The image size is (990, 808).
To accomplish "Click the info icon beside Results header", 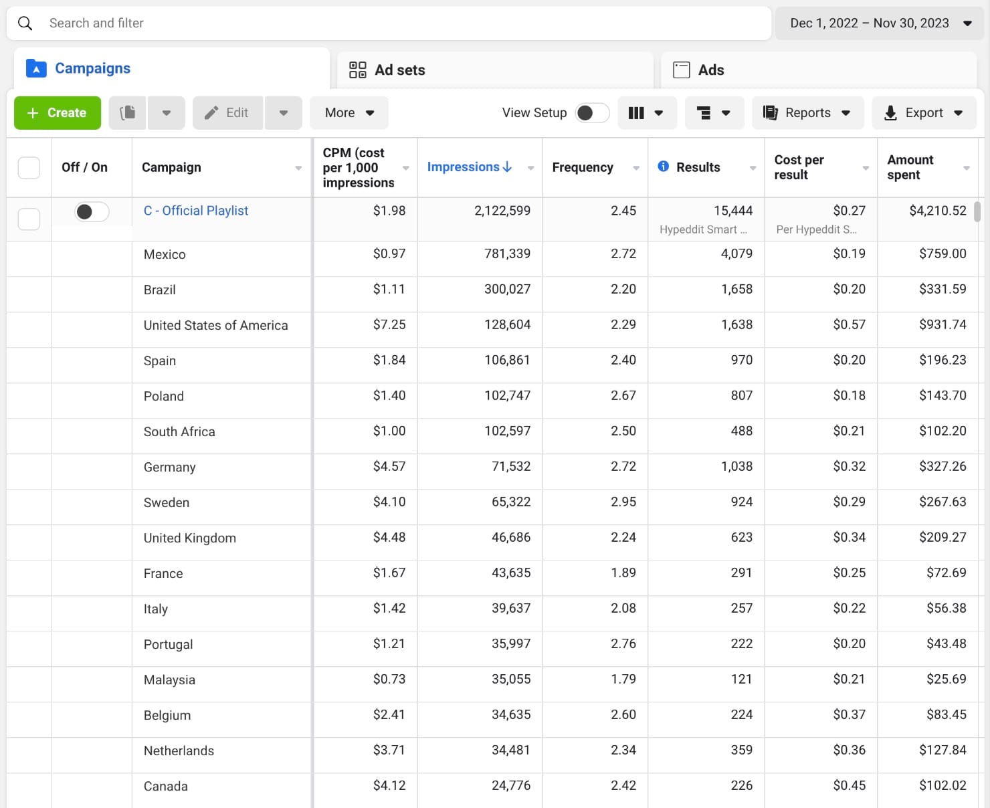I will pos(663,167).
